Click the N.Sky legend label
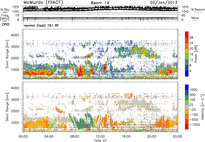 [x=5, y=9]
